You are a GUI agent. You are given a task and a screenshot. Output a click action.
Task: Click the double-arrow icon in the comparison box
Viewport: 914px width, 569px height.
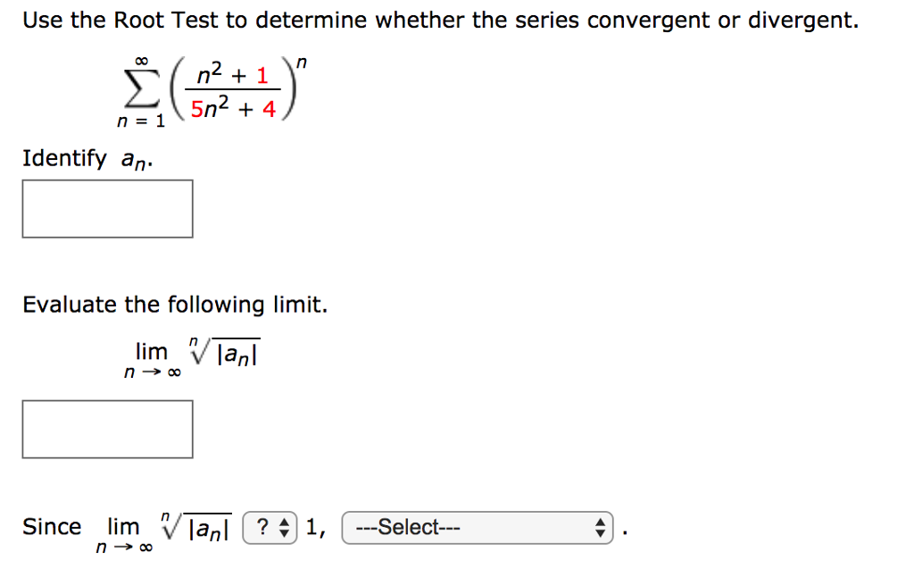[x=283, y=528]
